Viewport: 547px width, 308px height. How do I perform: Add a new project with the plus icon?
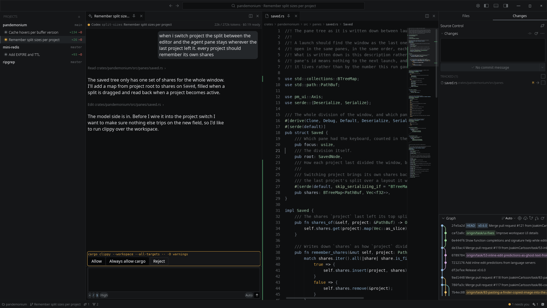(79, 17)
